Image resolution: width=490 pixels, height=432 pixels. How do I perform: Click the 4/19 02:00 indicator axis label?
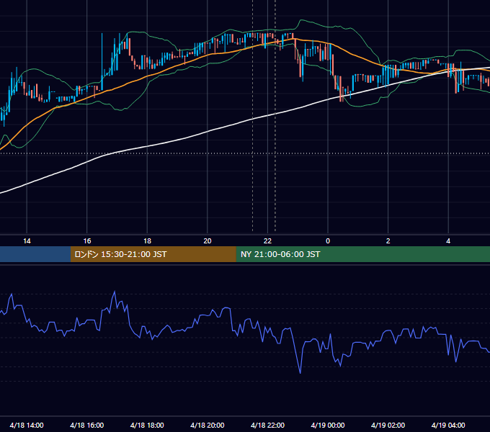[388, 425]
